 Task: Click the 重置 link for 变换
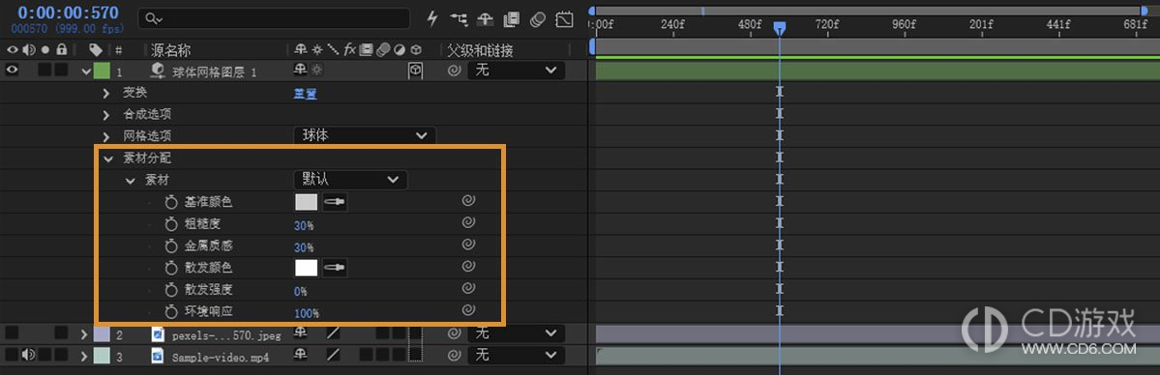click(306, 93)
